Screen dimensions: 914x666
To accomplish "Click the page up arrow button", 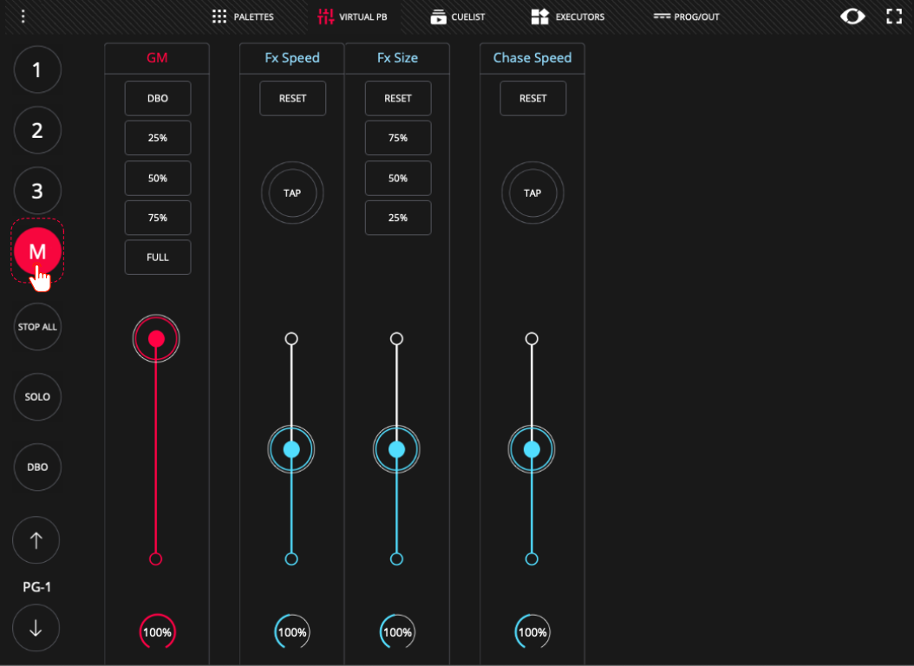I will click(x=36, y=540).
